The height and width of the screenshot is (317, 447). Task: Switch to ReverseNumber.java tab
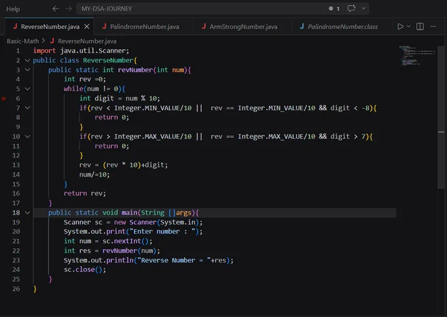pyautogui.click(x=50, y=26)
